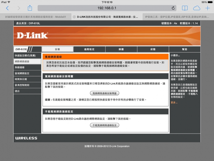Switch to the IP查詢工具 browser tab
Viewport: 214px width, 161px height.
click(x=178, y=17)
